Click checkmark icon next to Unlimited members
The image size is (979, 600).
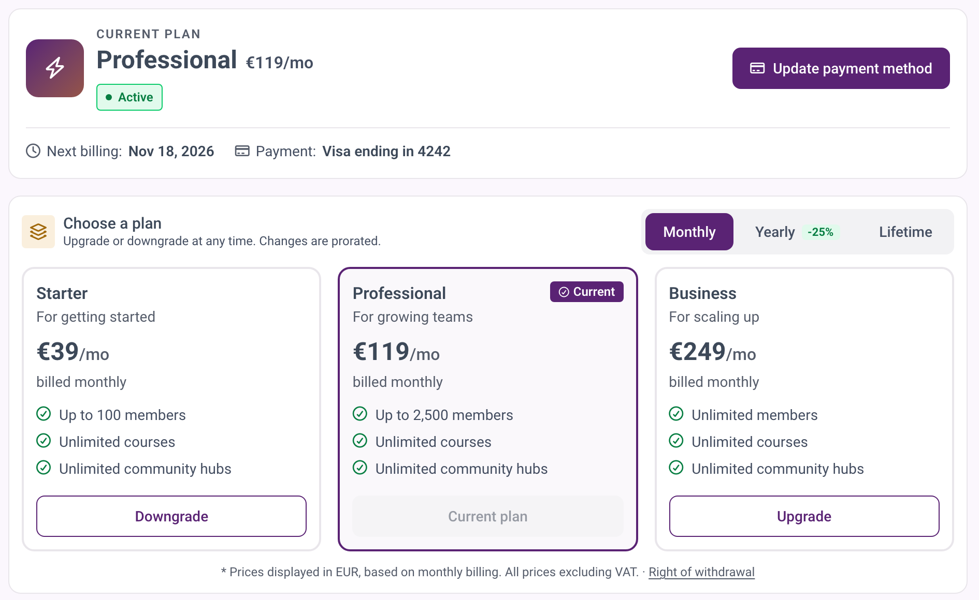click(676, 414)
